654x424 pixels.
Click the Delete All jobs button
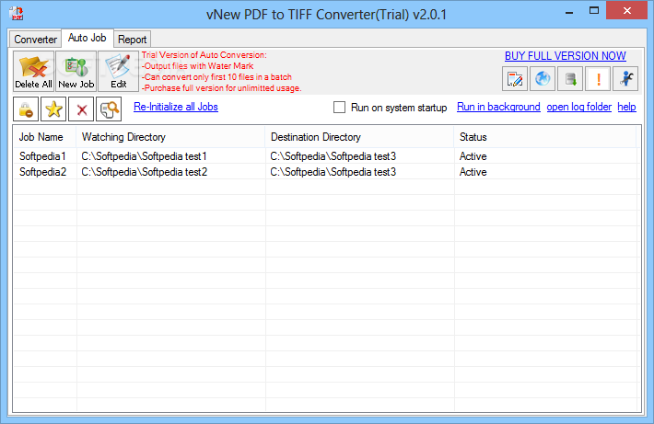point(33,71)
